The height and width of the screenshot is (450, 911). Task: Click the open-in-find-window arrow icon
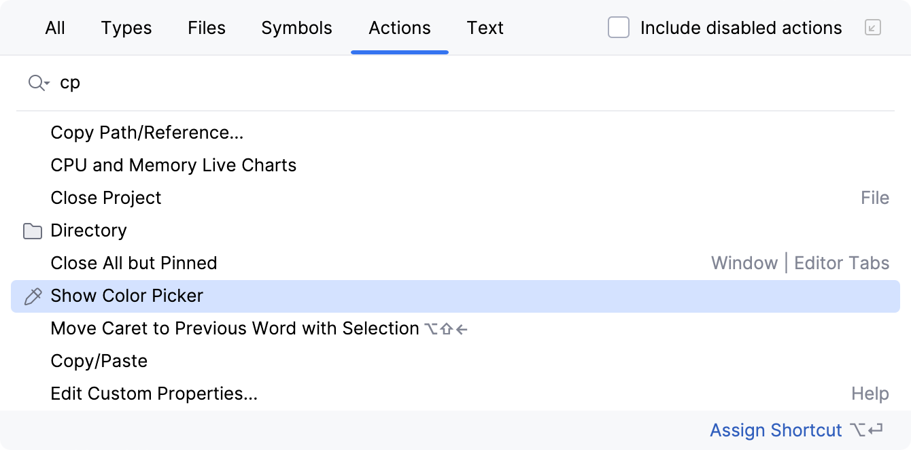[873, 28]
